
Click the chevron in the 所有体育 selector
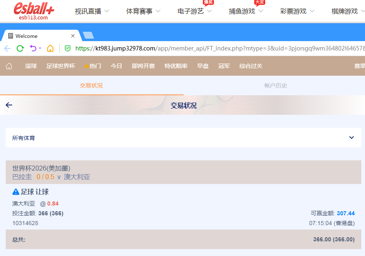352,138
